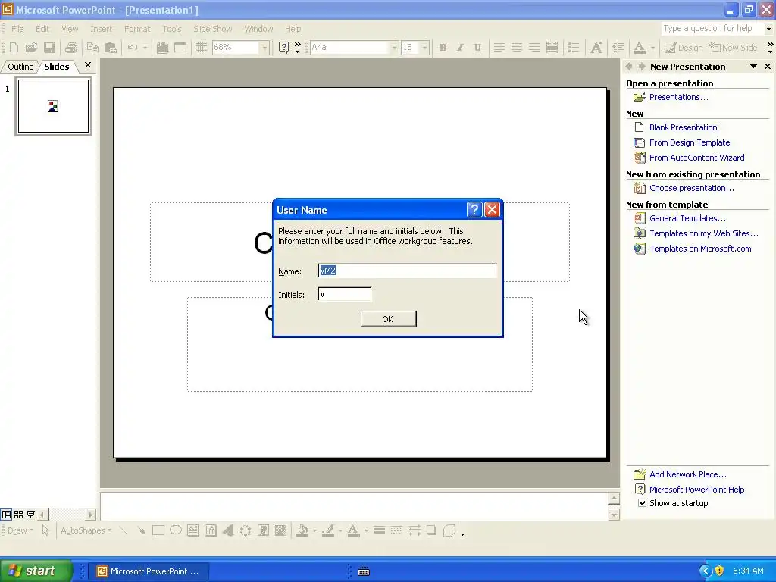Click the Line Style icon
This screenshot has height=582, width=776.
pos(380,530)
